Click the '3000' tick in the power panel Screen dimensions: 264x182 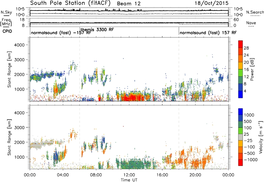click(19, 60)
